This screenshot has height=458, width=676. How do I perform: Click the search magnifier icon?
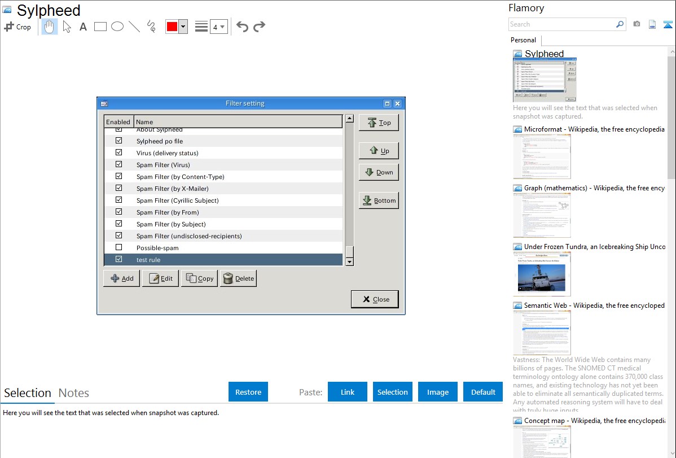pyautogui.click(x=620, y=24)
